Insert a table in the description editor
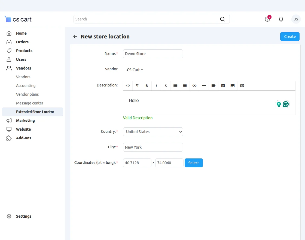The height and width of the screenshot is (240, 305). (x=185, y=86)
